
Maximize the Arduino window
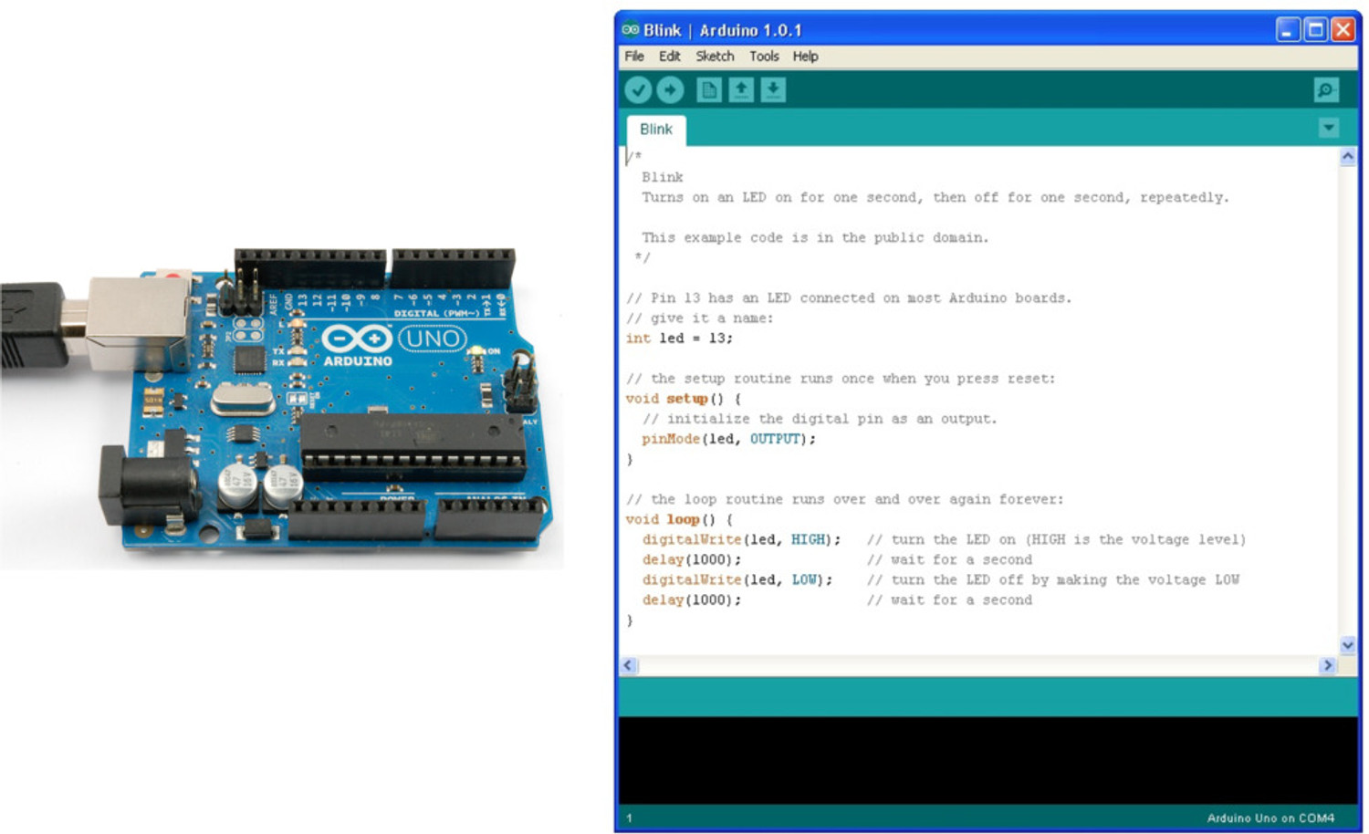click(x=1315, y=29)
